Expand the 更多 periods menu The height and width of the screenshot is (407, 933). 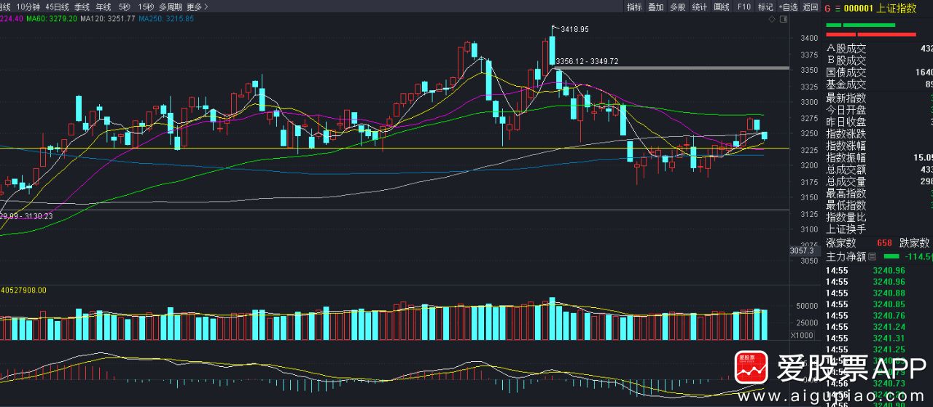click(197, 7)
